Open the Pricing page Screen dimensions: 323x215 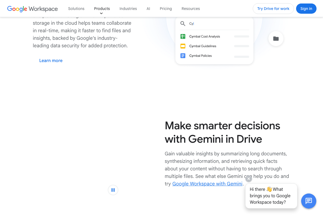coord(166,9)
